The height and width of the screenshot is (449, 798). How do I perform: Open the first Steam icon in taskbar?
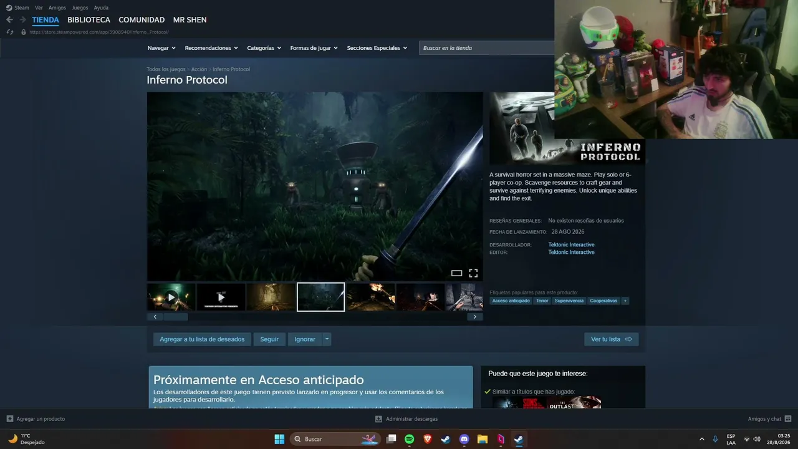point(446,439)
